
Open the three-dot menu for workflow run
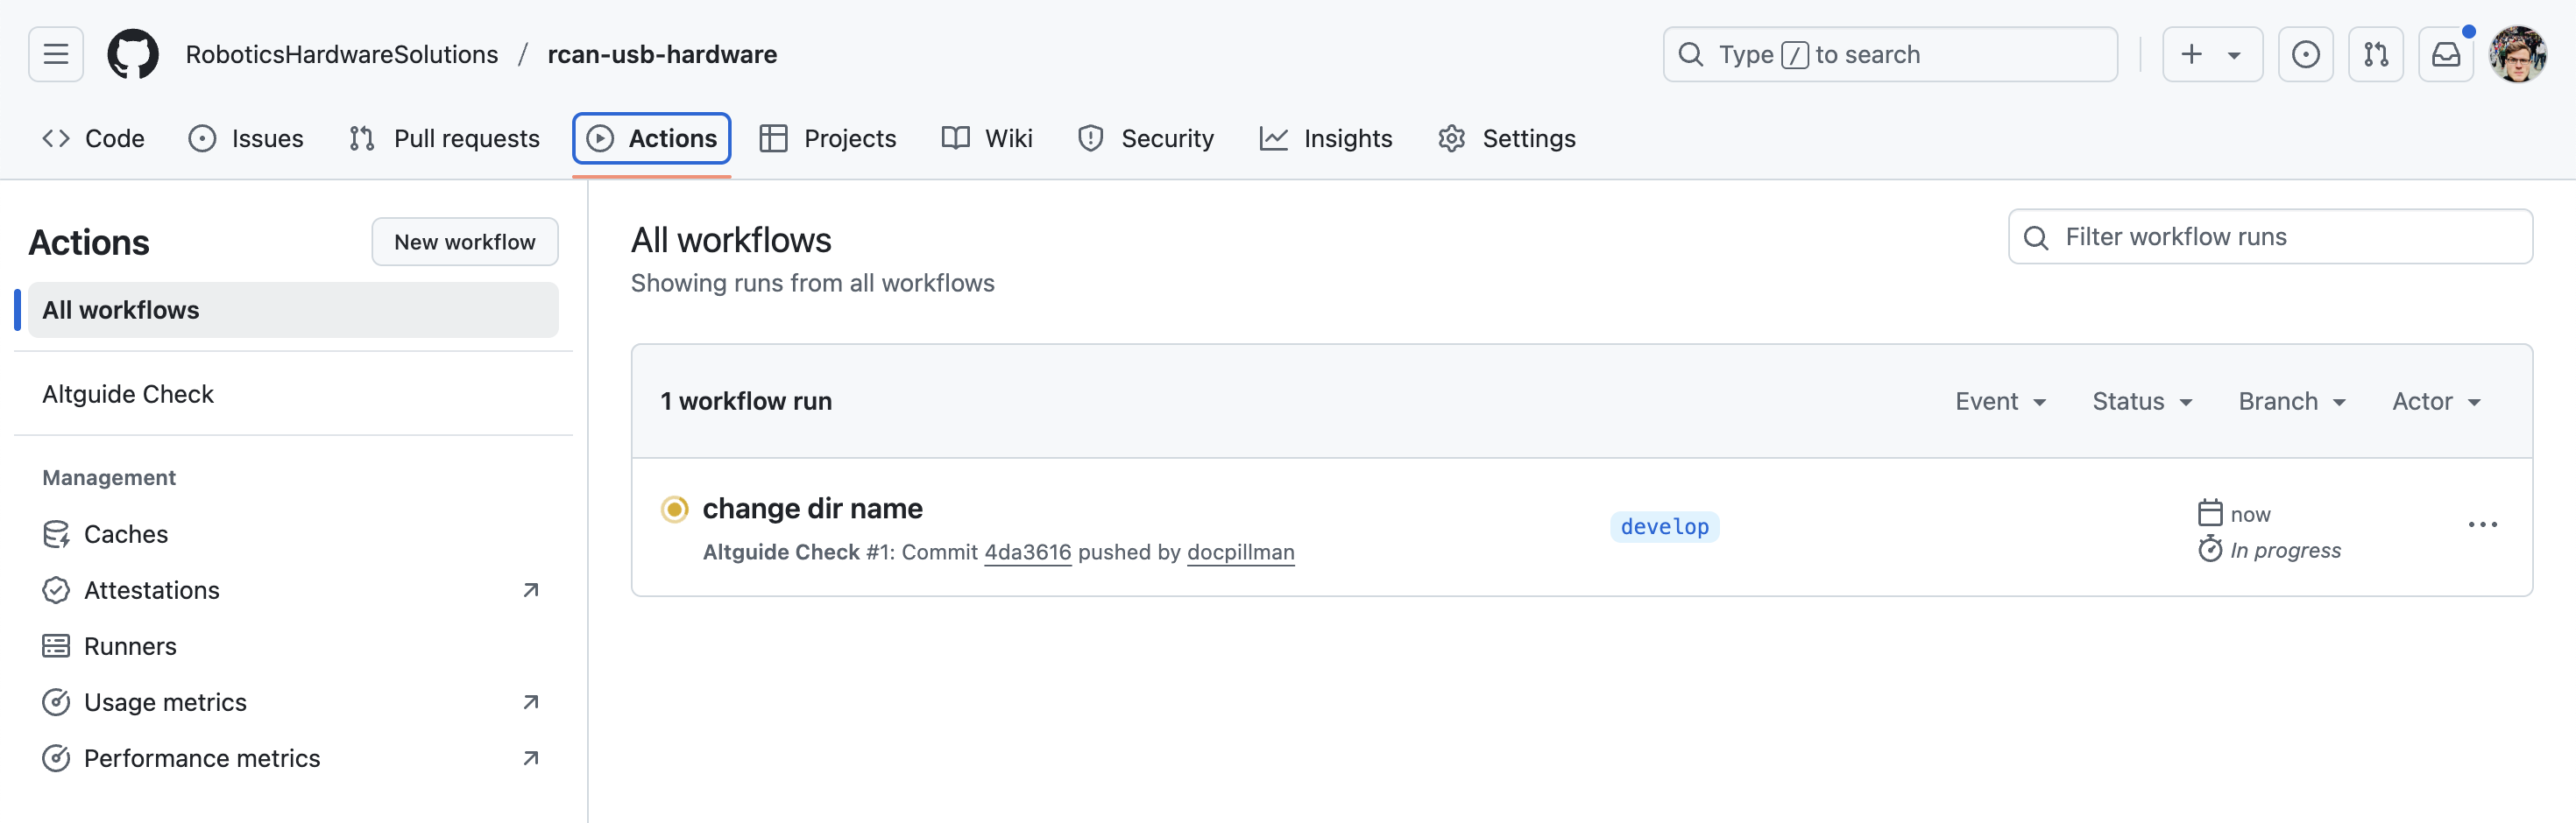2482,525
